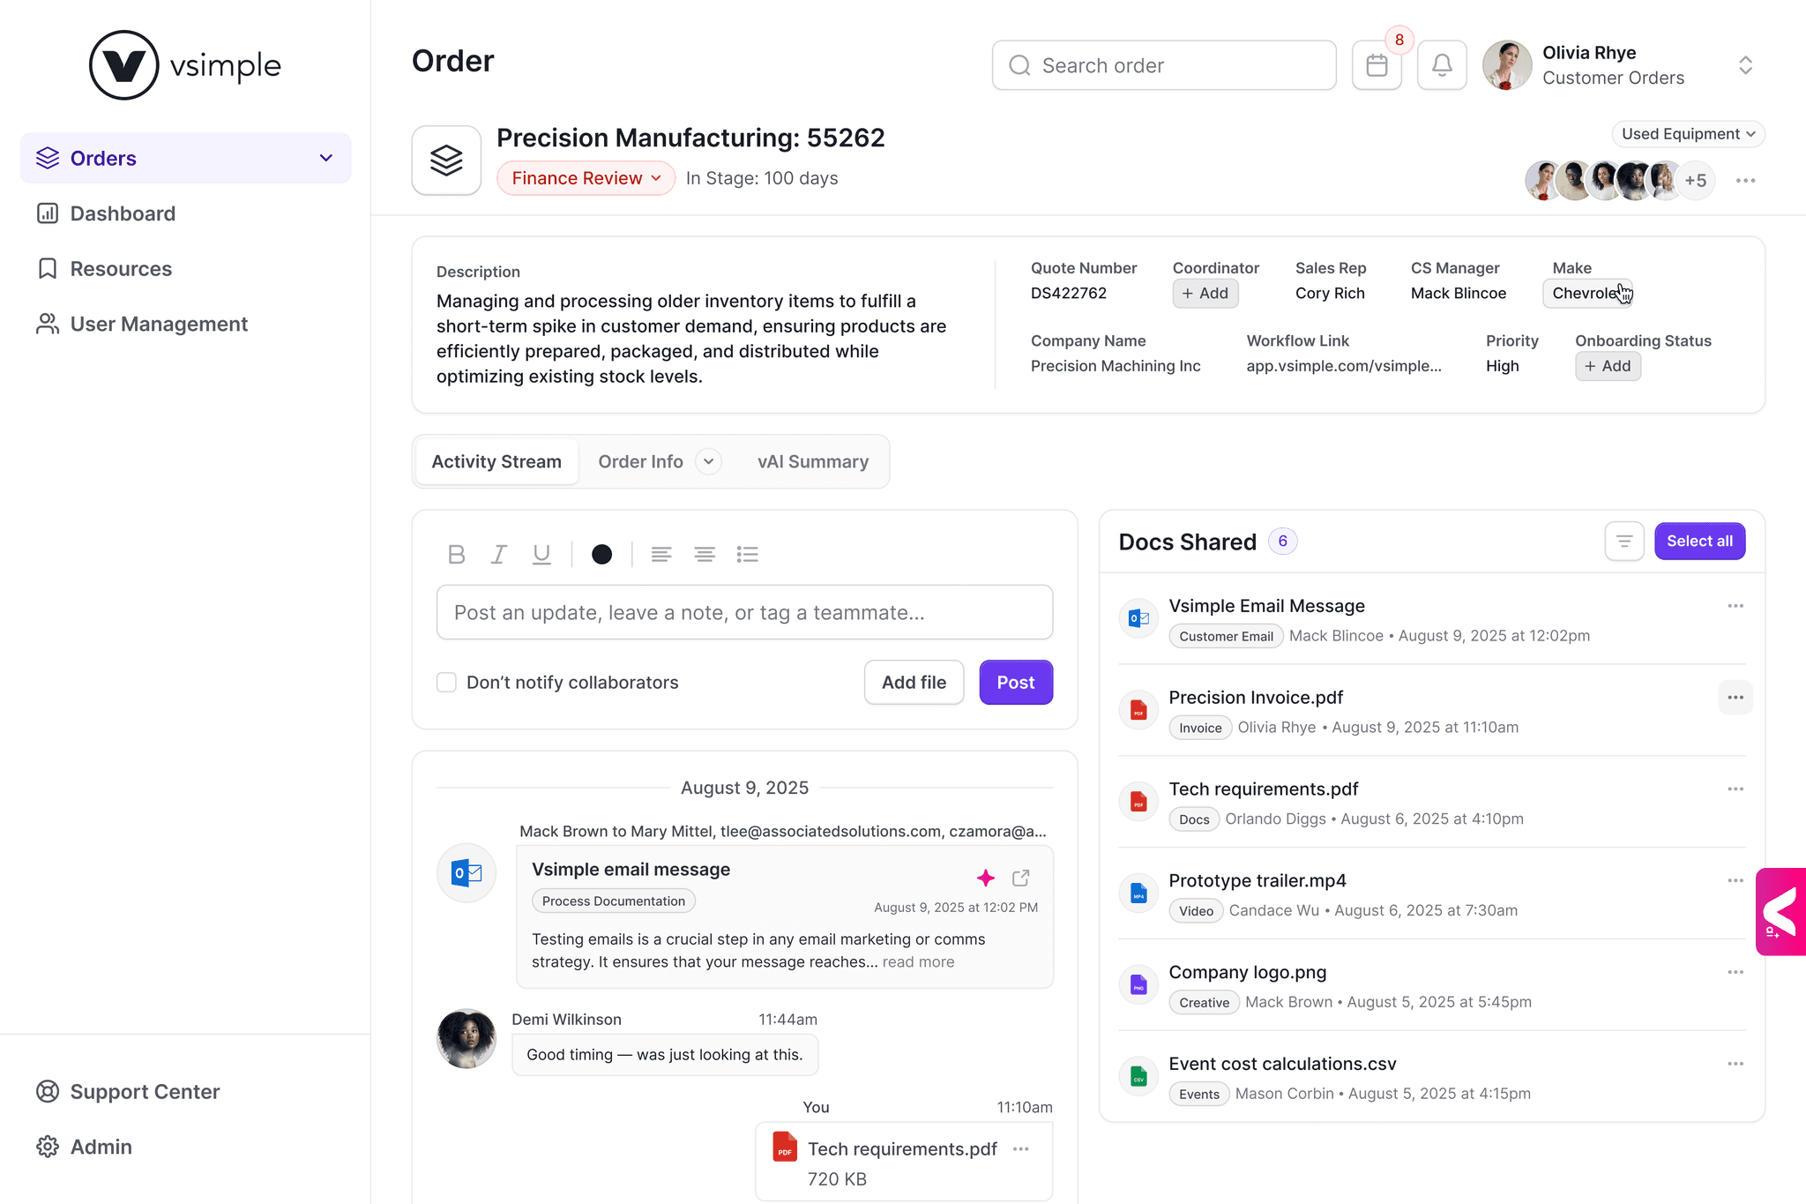Toggle italic text formatting
The width and height of the screenshot is (1806, 1204).
pyautogui.click(x=499, y=554)
